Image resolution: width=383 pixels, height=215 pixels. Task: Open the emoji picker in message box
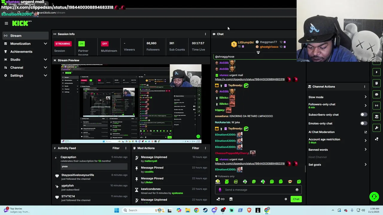click(x=297, y=190)
